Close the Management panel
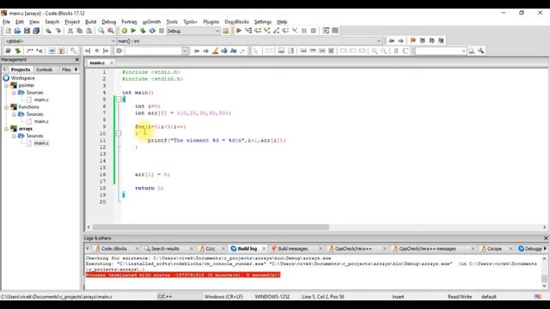Viewport: 550px width, 309px height. tap(77, 59)
